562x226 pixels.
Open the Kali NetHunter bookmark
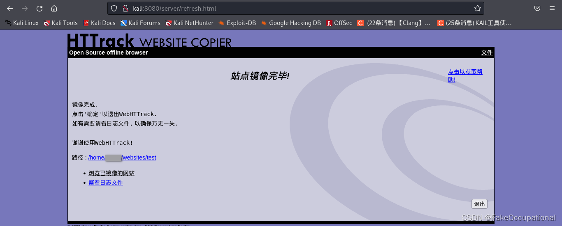(189, 23)
